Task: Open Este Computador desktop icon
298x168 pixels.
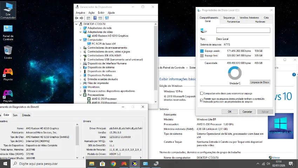Action: click(8, 10)
